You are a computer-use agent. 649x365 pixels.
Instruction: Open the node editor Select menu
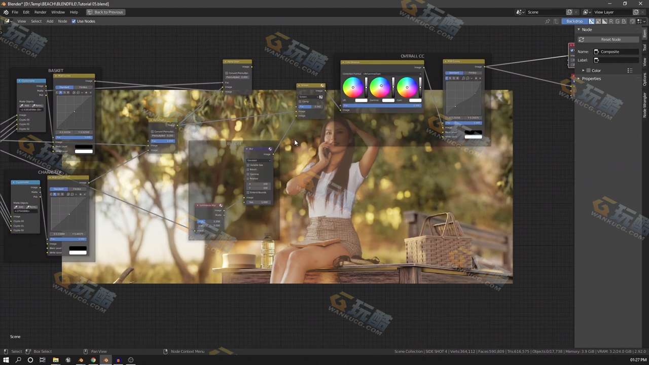[36, 21]
